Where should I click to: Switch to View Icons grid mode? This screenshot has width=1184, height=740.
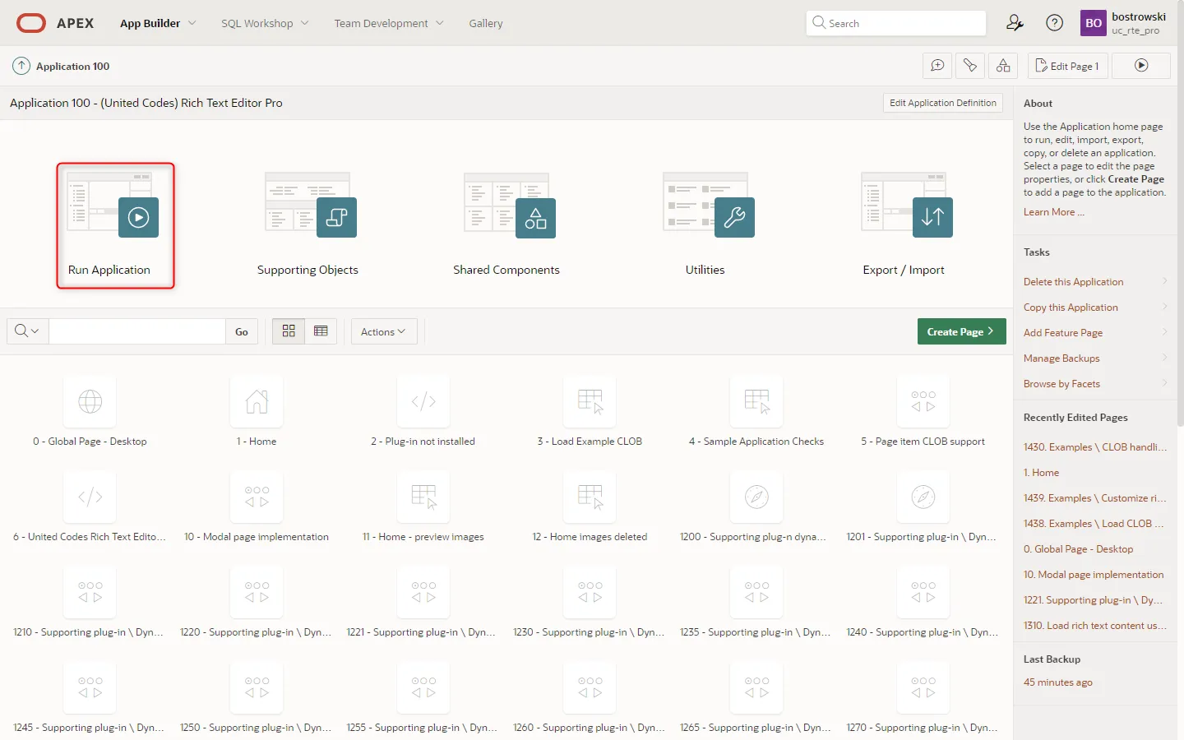pyautogui.click(x=289, y=331)
